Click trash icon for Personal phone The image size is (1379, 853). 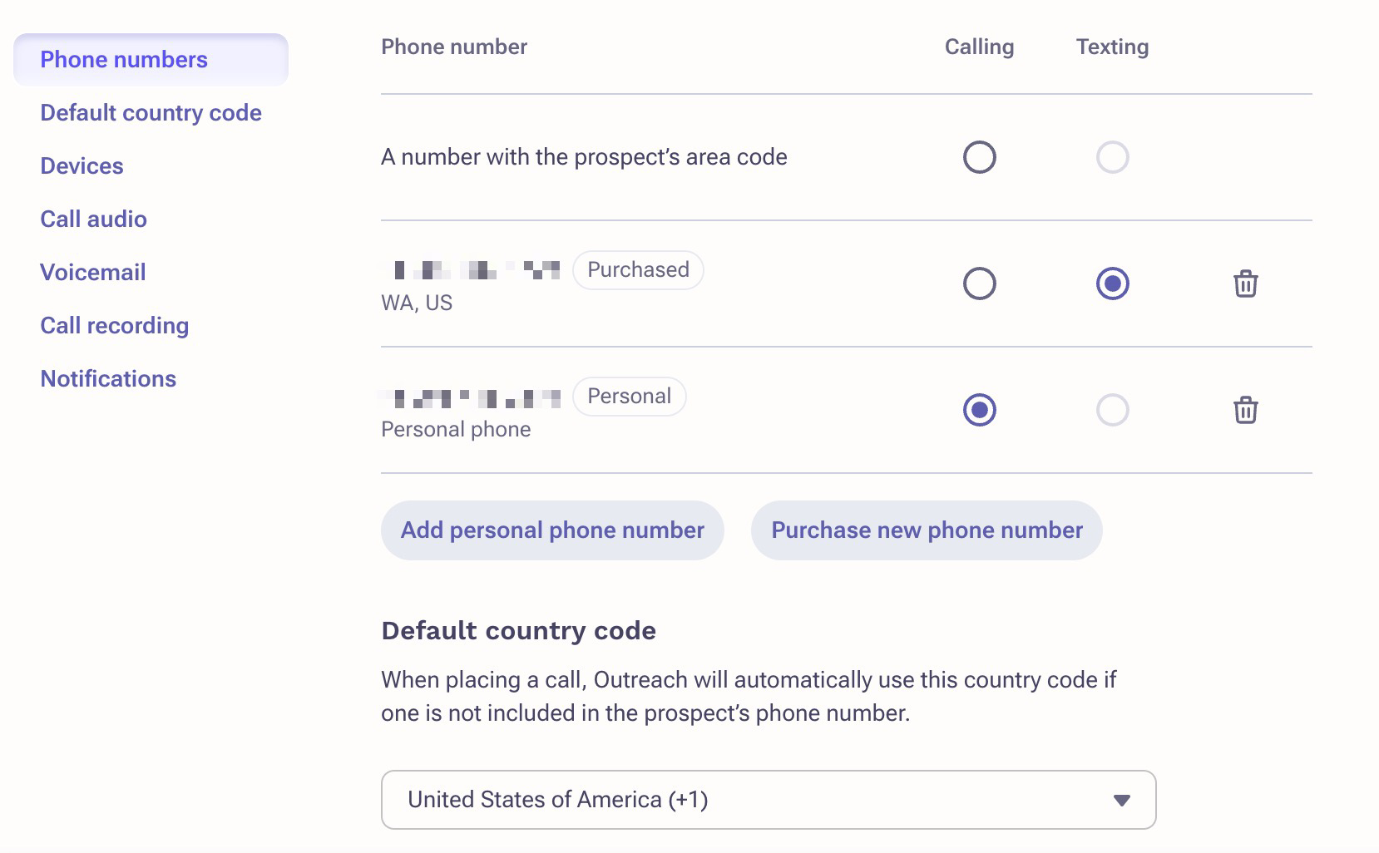click(1245, 411)
